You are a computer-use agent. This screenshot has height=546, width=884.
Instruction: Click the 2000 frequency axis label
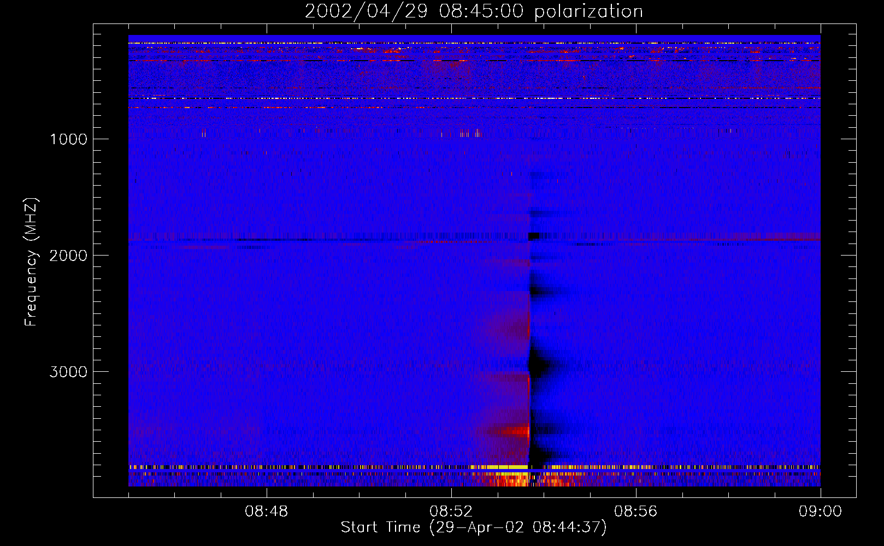coord(68,256)
